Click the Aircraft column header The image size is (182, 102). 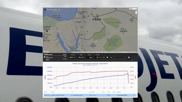(x=92, y=92)
